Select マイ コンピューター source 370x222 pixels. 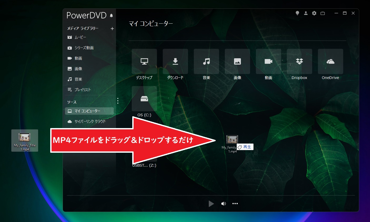tap(89, 111)
